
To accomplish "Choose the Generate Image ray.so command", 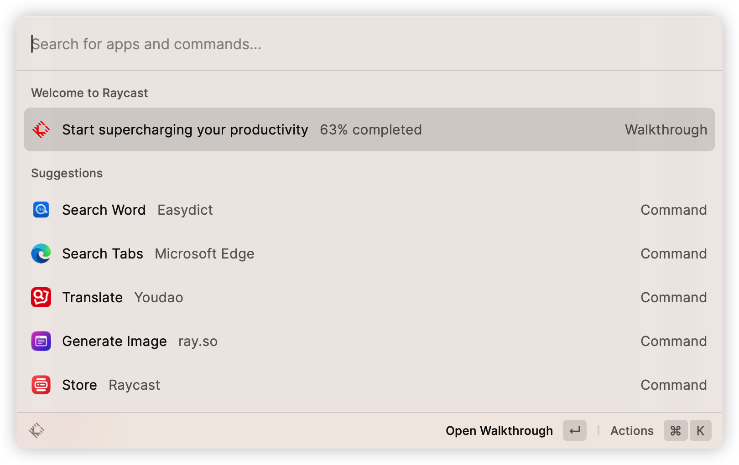I will tap(369, 341).
